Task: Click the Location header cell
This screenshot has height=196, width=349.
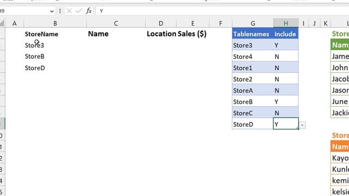Action: point(161,34)
